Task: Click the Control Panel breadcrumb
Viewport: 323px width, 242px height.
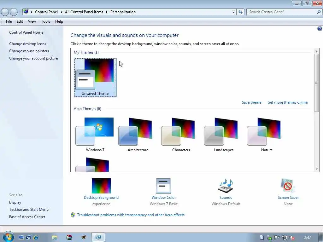Action: 46,12
